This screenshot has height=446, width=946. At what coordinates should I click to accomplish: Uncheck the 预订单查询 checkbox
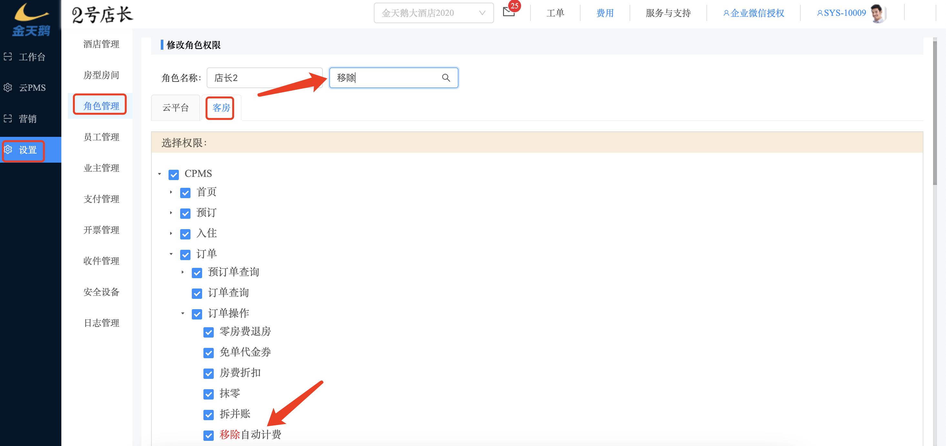[197, 273]
